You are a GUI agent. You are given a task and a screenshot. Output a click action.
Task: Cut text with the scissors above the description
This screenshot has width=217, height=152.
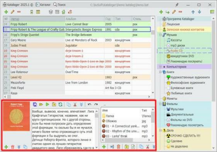pyautogui.click(x=75, y=104)
